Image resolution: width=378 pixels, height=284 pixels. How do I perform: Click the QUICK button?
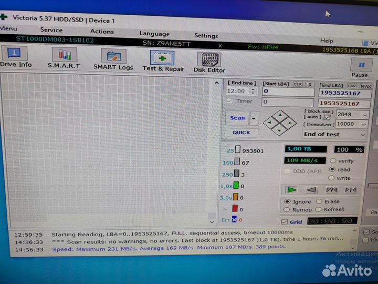[x=241, y=133]
